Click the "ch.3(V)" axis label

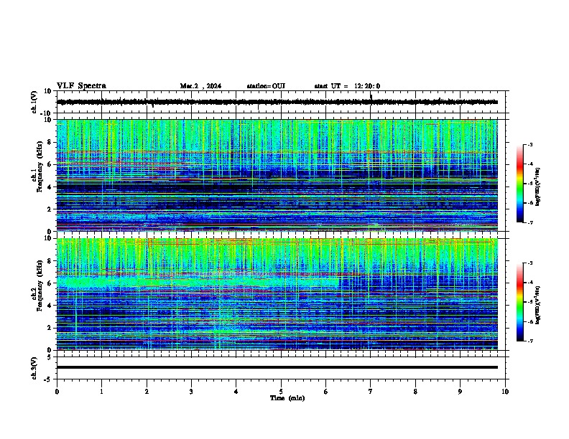pos(34,368)
